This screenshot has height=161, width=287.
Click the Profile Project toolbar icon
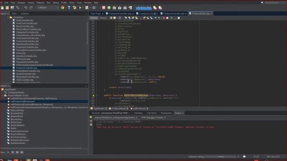pos(94,8)
